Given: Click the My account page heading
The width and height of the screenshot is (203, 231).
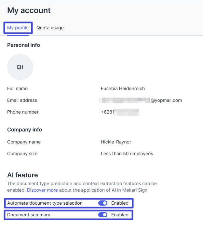Looking at the screenshot, I should click(29, 10).
